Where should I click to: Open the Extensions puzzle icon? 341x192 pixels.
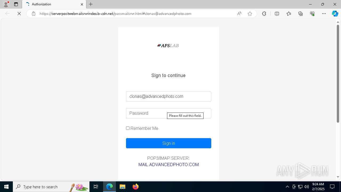click(264, 14)
